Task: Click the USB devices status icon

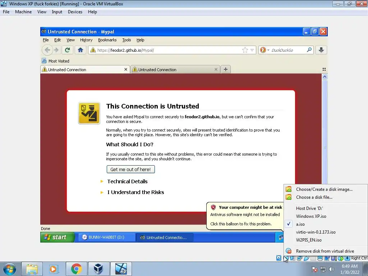Action: click(x=306, y=258)
